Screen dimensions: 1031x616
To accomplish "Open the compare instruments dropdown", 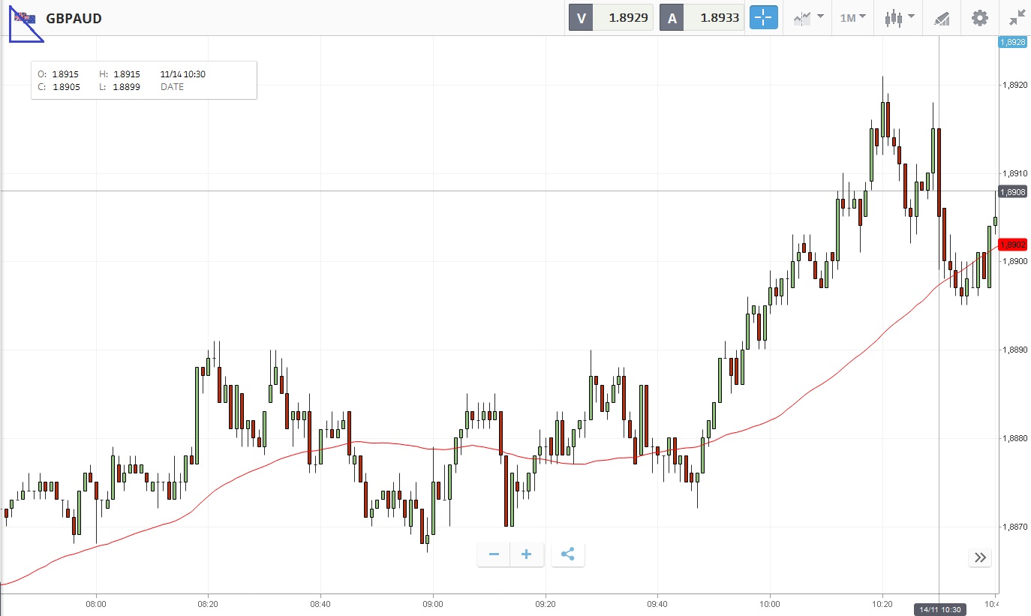I will (x=808, y=18).
